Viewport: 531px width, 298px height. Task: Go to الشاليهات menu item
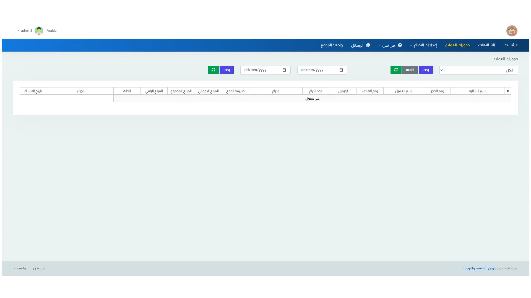(486, 45)
